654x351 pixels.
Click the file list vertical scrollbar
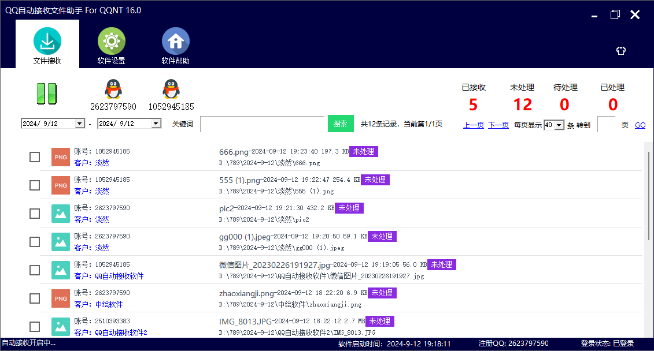[x=649, y=196]
